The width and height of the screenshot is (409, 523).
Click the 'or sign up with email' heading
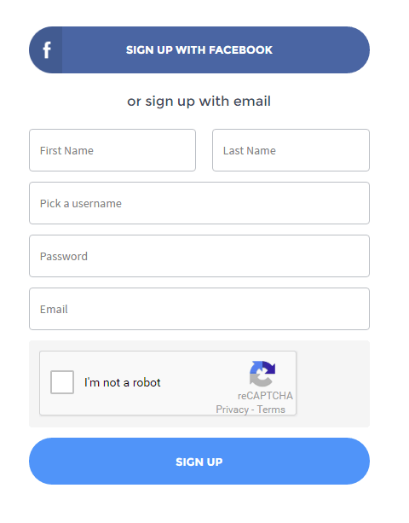pos(199,102)
